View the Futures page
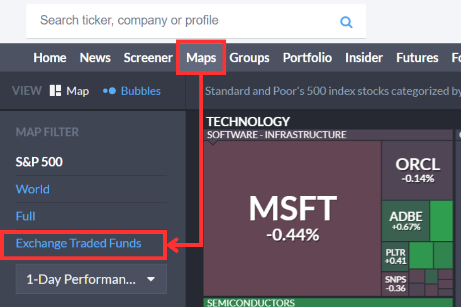This screenshot has height=307, width=461. click(417, 57)
